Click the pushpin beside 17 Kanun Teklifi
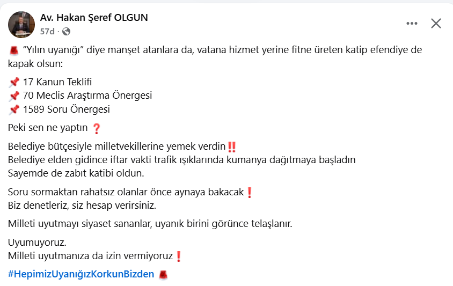 [x=14, y=82]
